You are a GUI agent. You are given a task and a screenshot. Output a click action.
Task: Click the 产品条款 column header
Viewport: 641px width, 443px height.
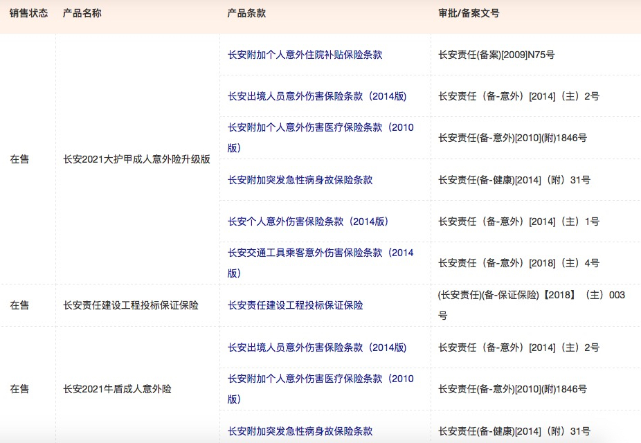click(x=246, y=13)
